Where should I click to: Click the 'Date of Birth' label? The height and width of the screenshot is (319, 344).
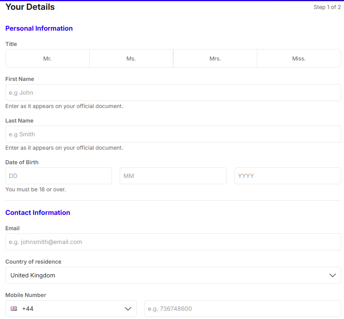tap(22, 162)
